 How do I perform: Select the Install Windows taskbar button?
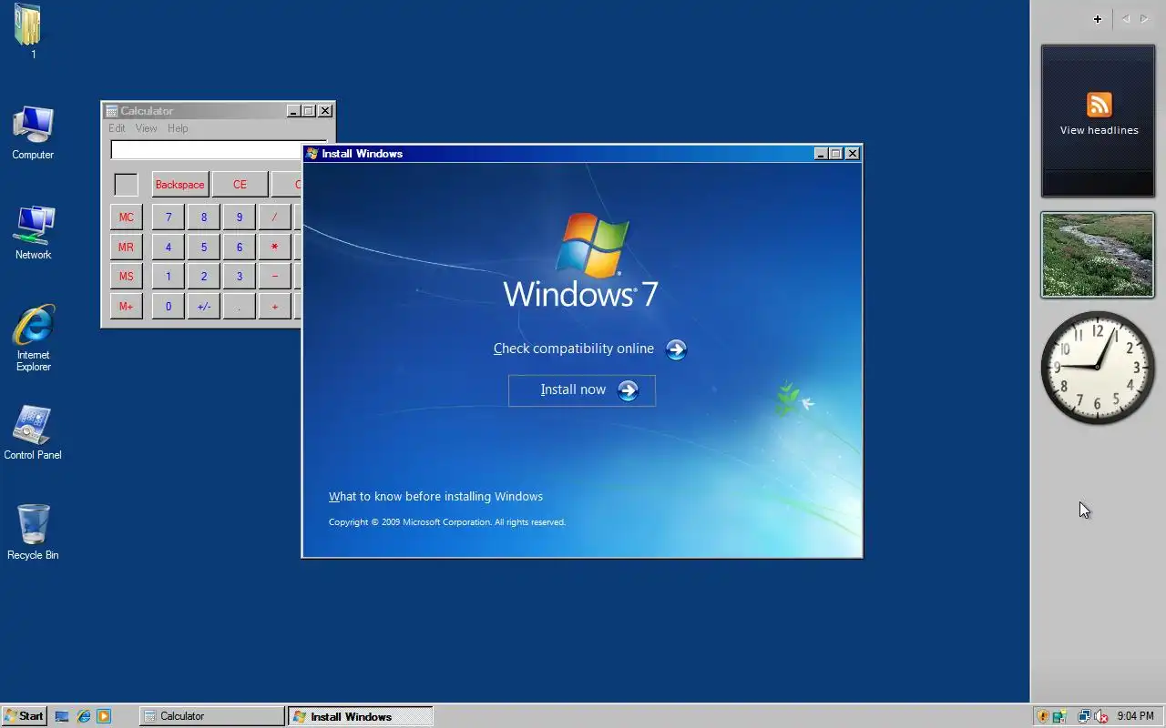(360, 716)
